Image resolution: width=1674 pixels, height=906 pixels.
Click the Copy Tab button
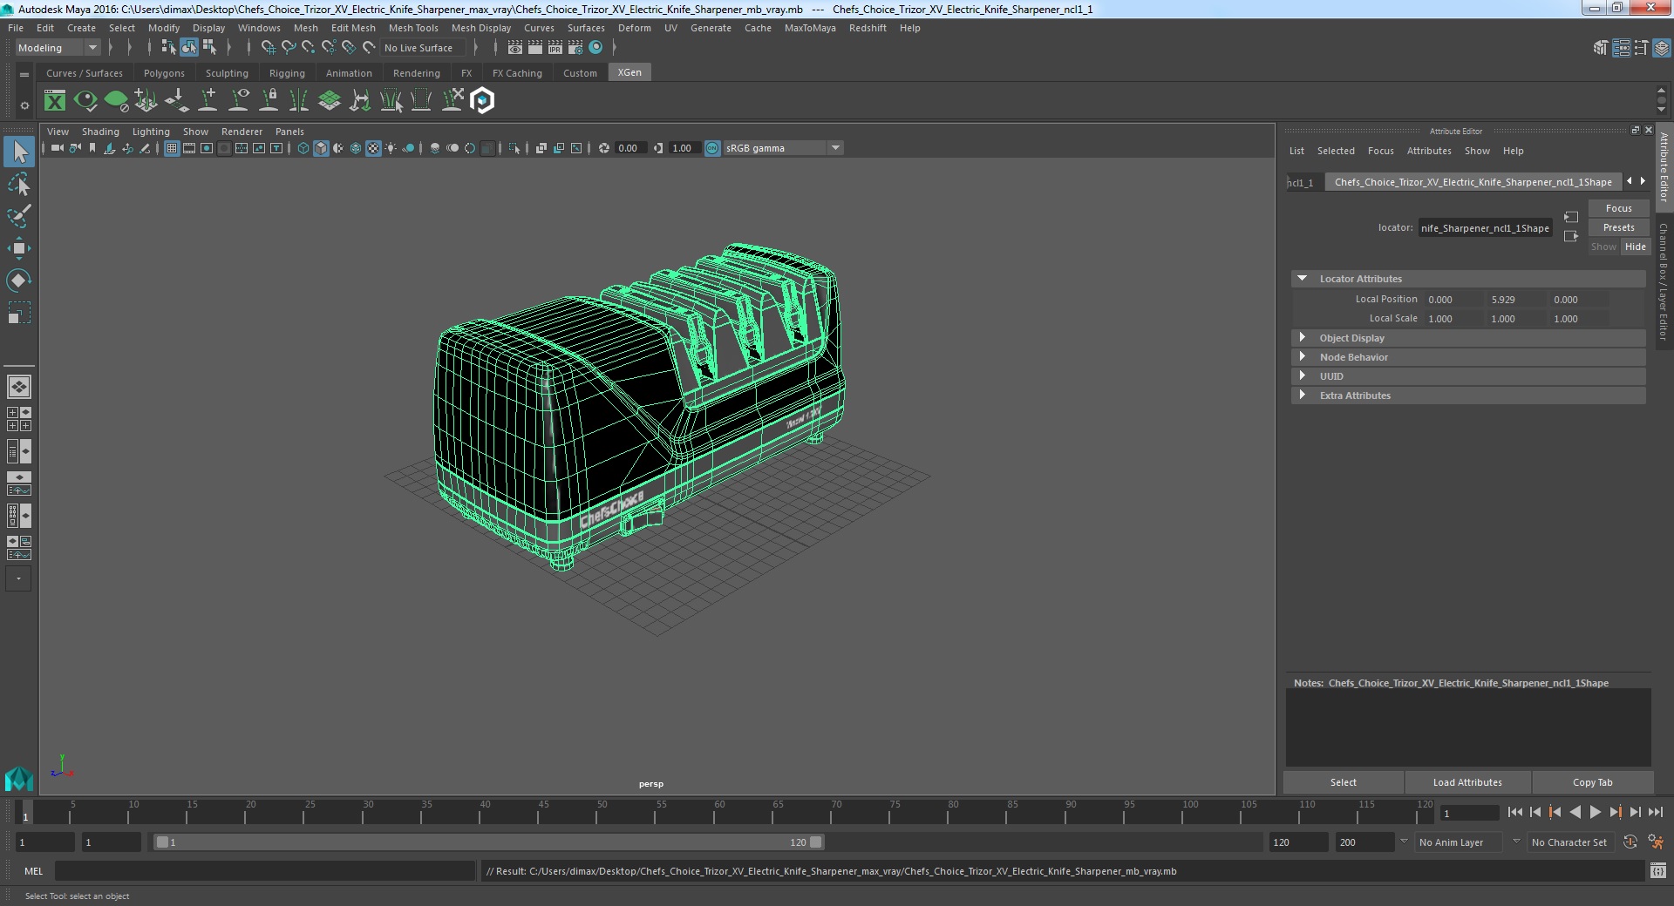(x=1592, y=782)
